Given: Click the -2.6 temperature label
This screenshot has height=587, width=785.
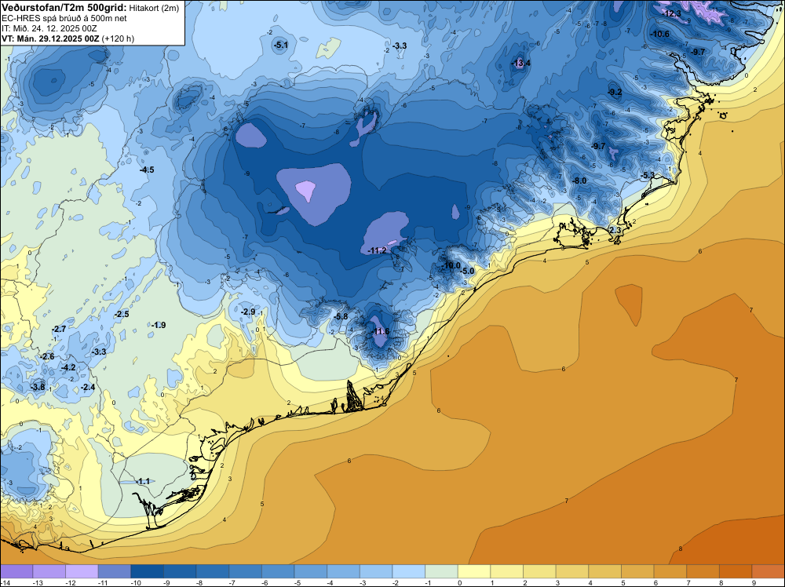Looking at the screenshot, I should [47, 356].
